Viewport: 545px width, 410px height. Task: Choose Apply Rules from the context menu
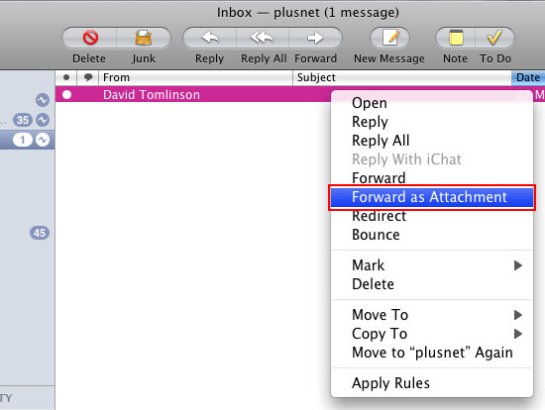point(432,383)
